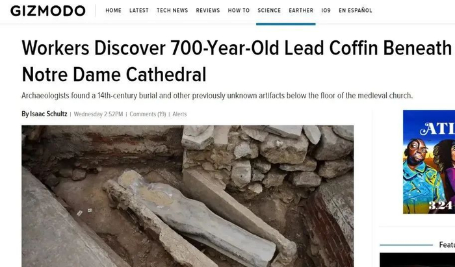Click the Alerts link
This screenshot has height=267, width=455.
(179, 114)
